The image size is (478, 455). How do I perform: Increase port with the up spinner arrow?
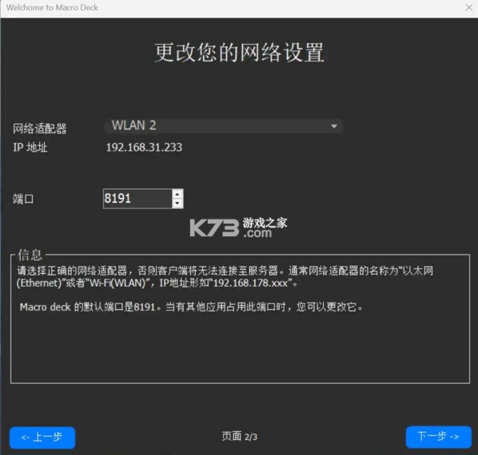177,194
